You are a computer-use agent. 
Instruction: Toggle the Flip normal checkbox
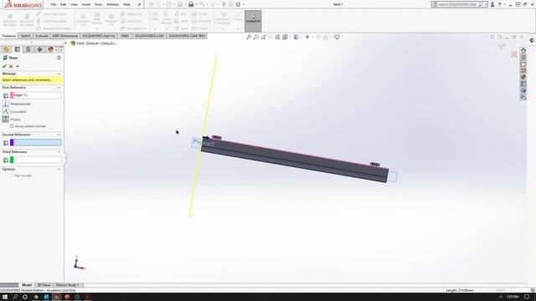(12, 176)
